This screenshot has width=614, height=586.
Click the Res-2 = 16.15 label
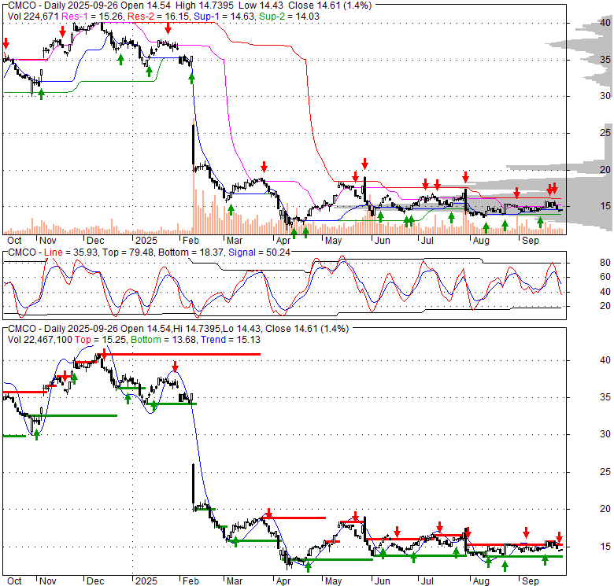pos(159,17)
